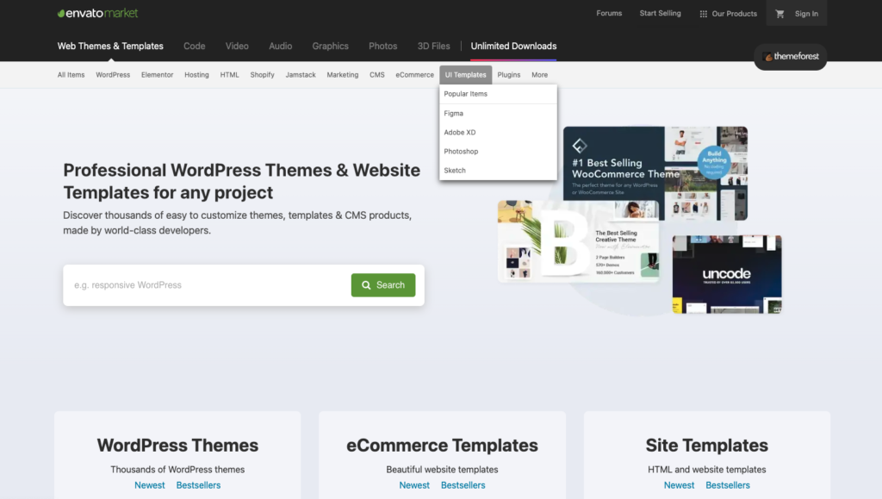Screen dimensions: 882x499
Task: Click the Our Products grid icon
Action: tap(703, 14)
